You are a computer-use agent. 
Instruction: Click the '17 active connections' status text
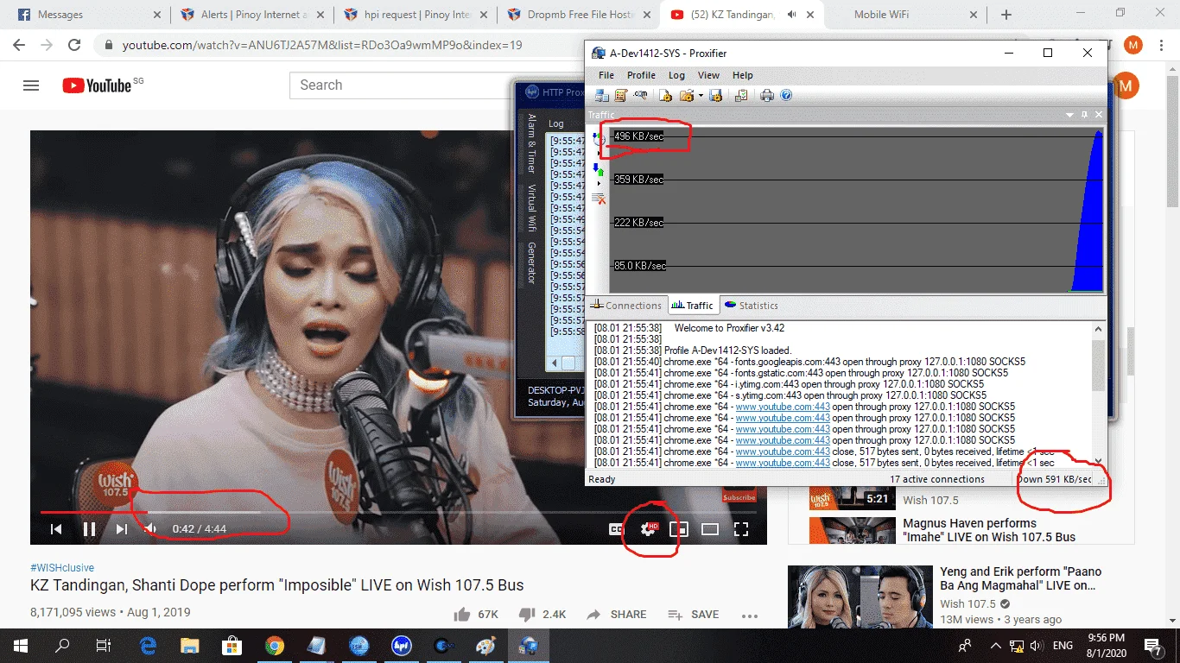point(937,479)
